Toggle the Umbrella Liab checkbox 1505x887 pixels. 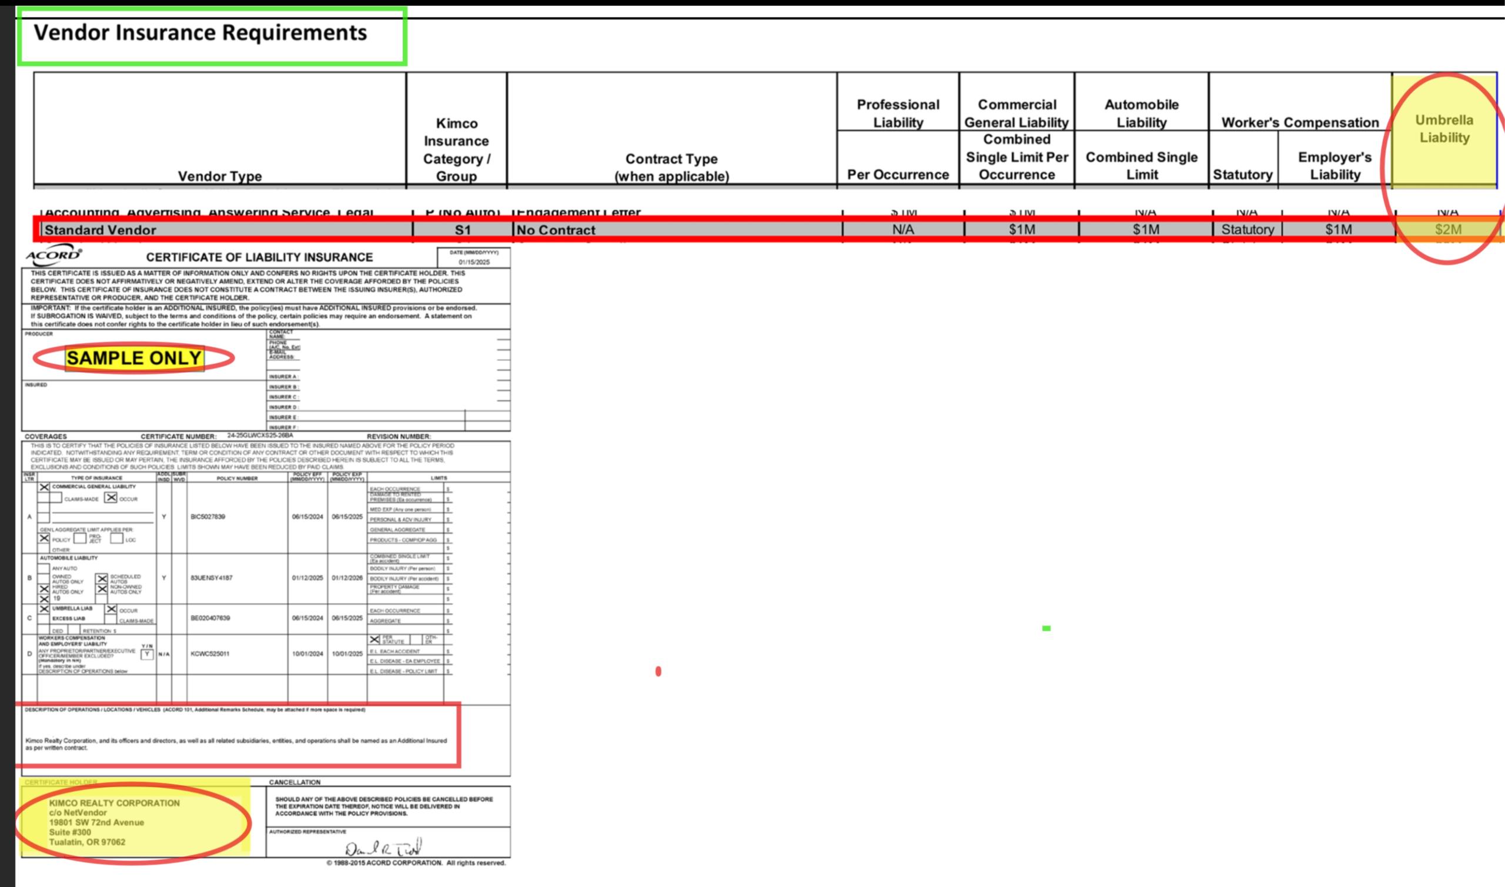coord(44,609)
